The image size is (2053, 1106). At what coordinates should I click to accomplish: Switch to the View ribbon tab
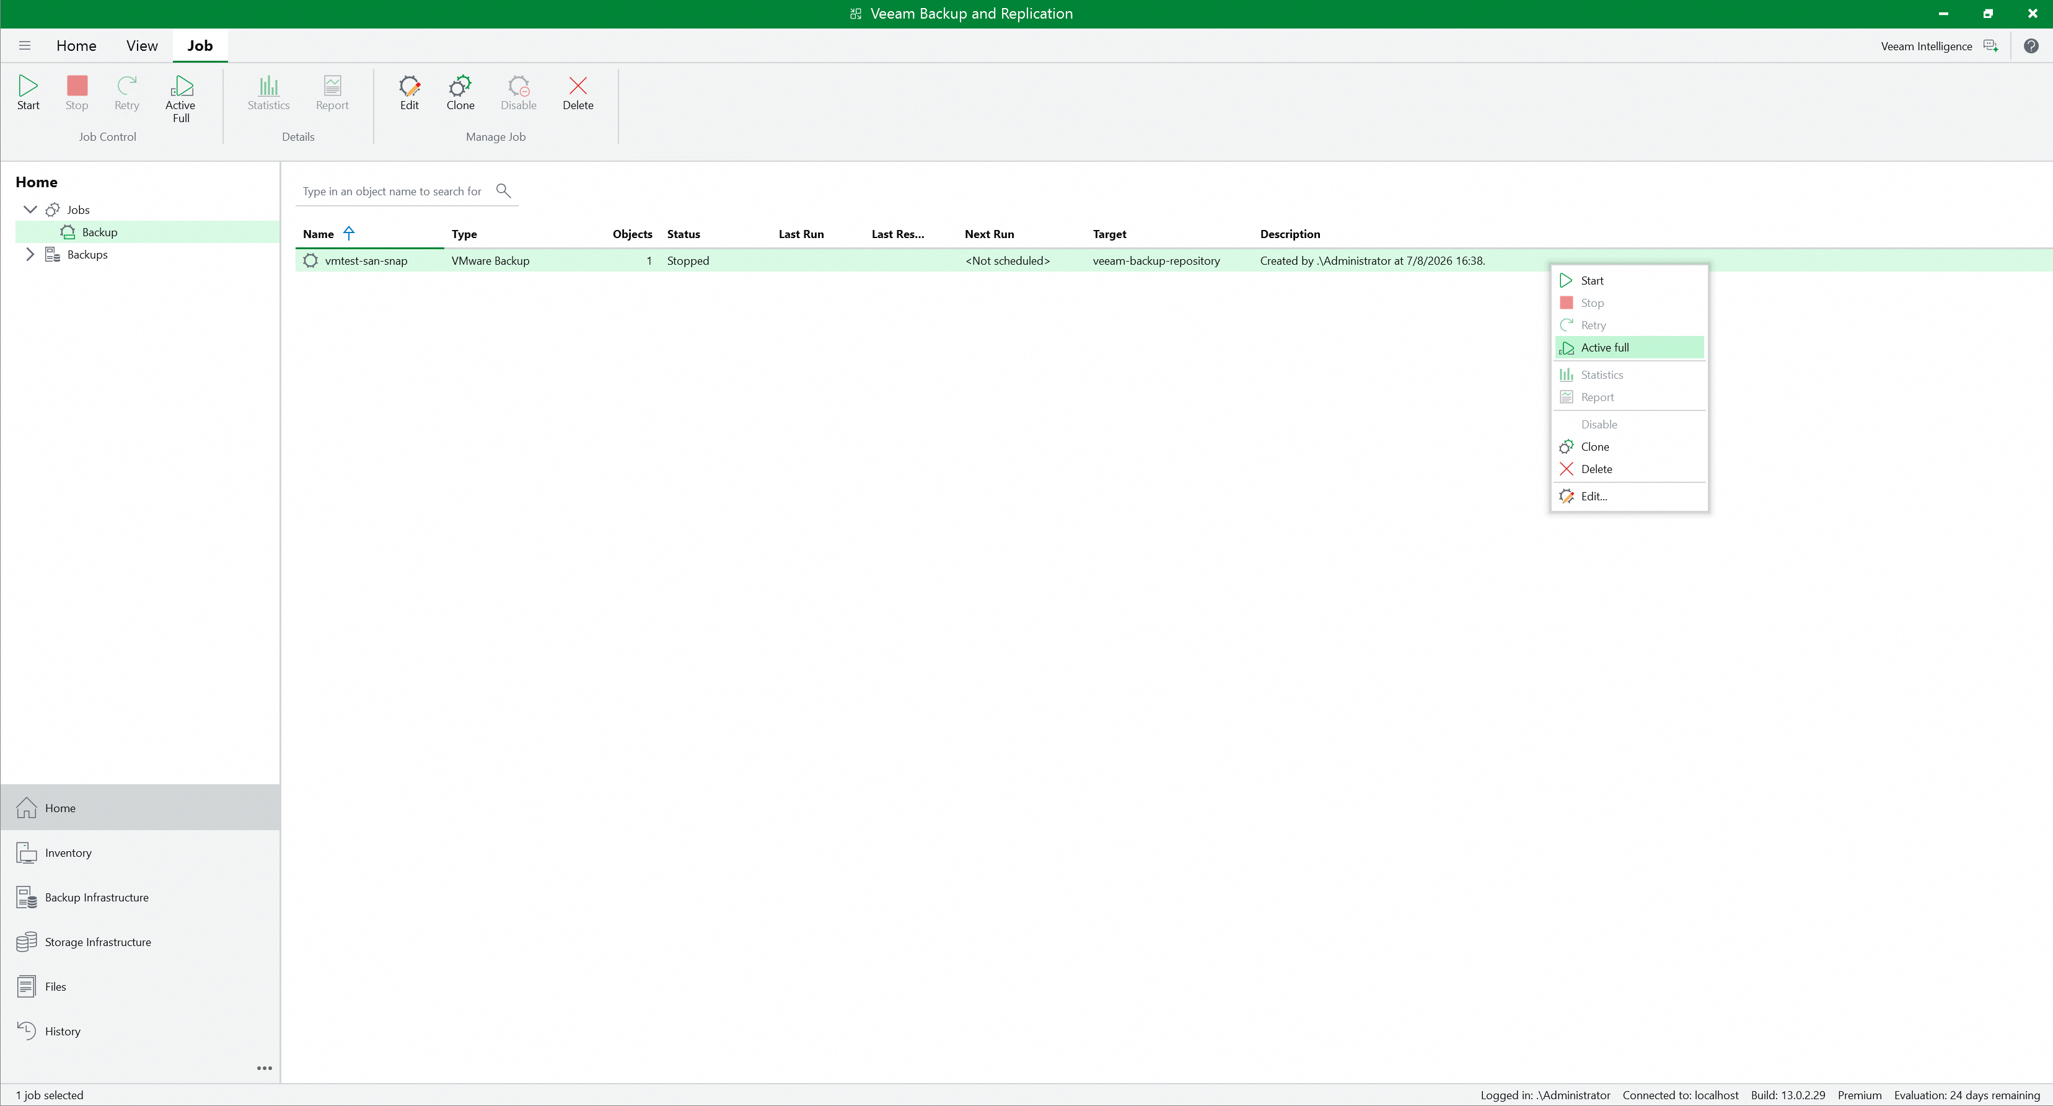[142, 45]
